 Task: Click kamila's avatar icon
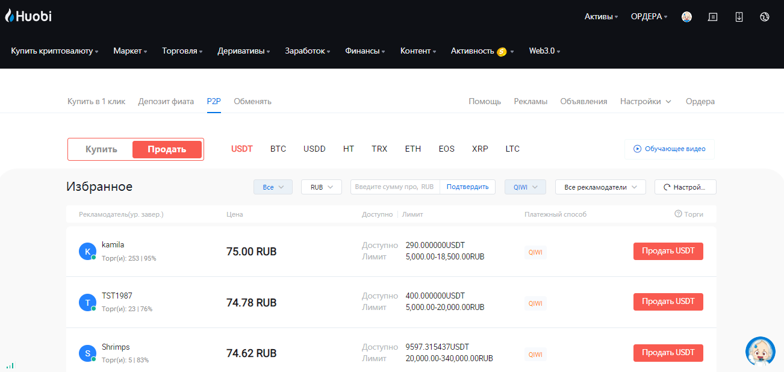pos(88,252)
